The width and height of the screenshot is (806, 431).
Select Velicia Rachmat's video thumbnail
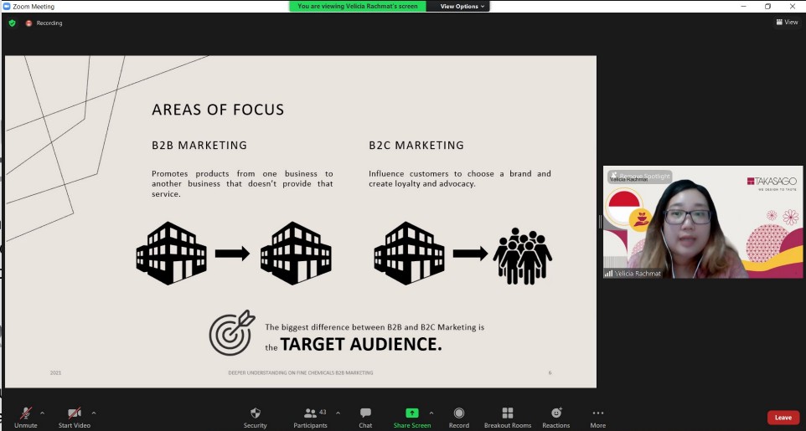(x=702, y=222)
